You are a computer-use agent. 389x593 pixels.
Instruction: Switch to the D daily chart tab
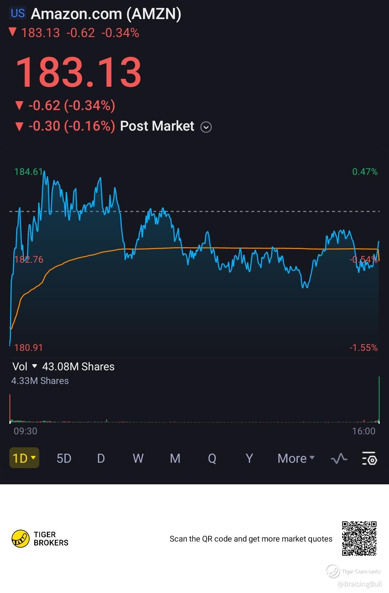[101, 458]
